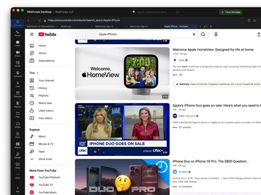Play the Duo vs Pro comparison thumbnail
The height and width of the screenshot is (195, 261).
point(122,177)
